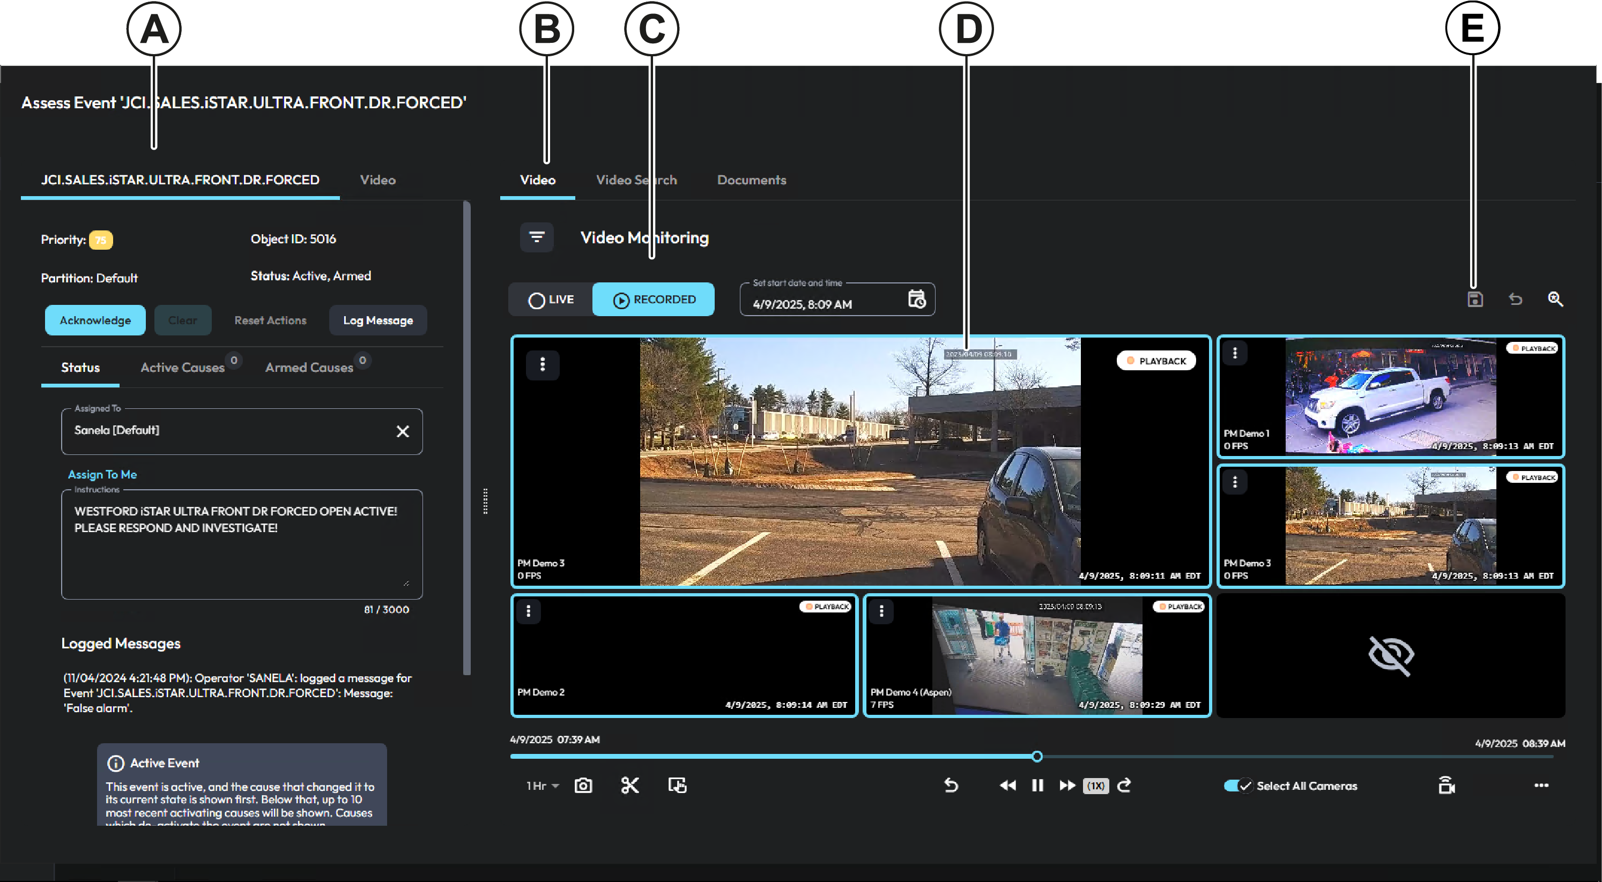Image resolution: width=1602 pixels, height=882 pixels.
Task: Click the export clip icon near scissors
Action: (x=677, y=785)
